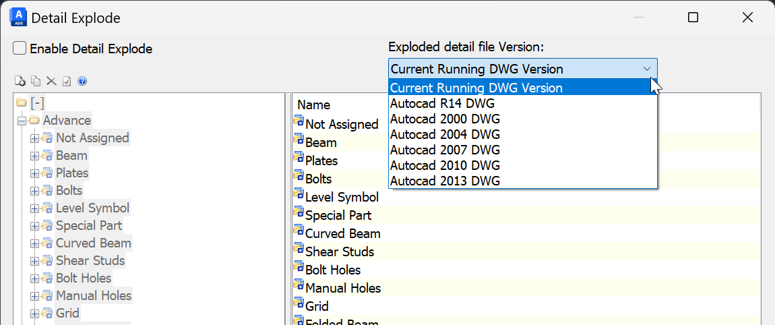Click the checked document toolbar icon
This screenshot has width=775, height=325.
pos(67,82)
